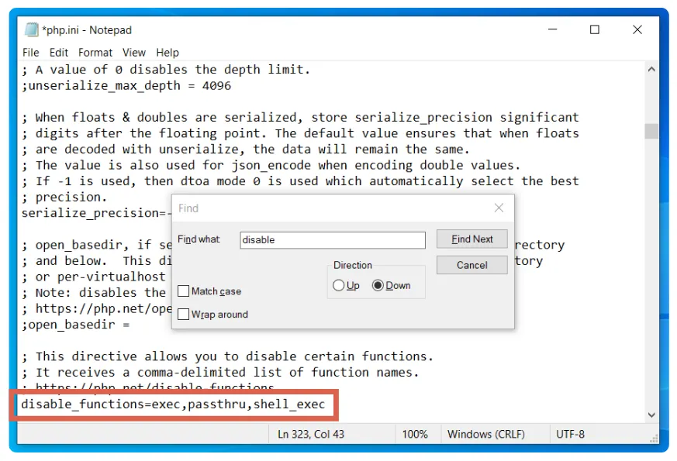Click the Find what text field
The image size is (677, 461).
[332, 240]
